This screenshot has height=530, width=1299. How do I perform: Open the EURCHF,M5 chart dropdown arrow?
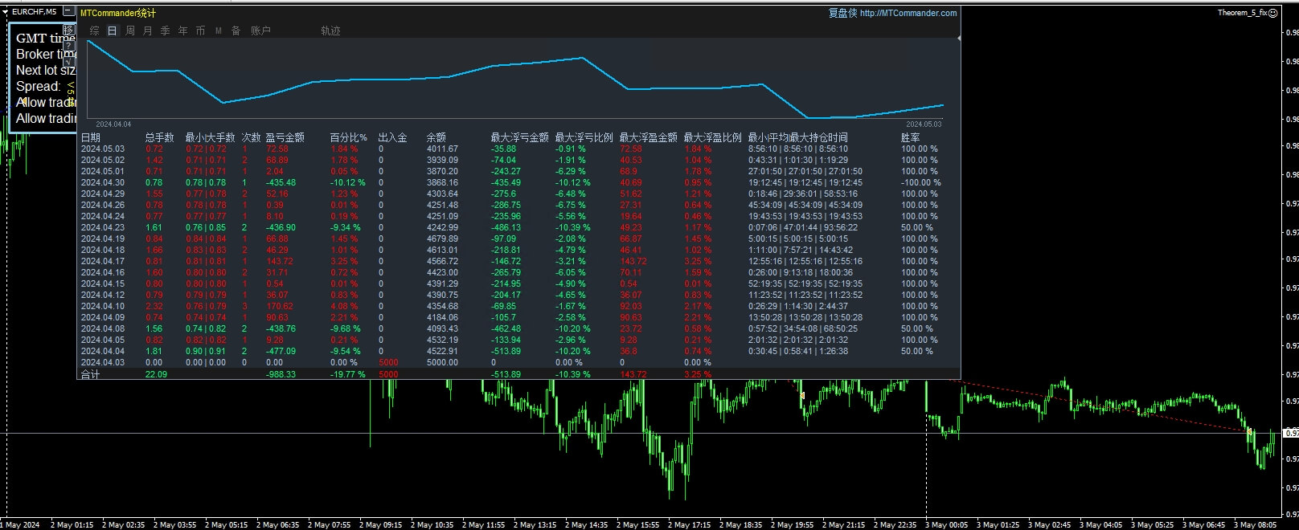tap(6, 12)
